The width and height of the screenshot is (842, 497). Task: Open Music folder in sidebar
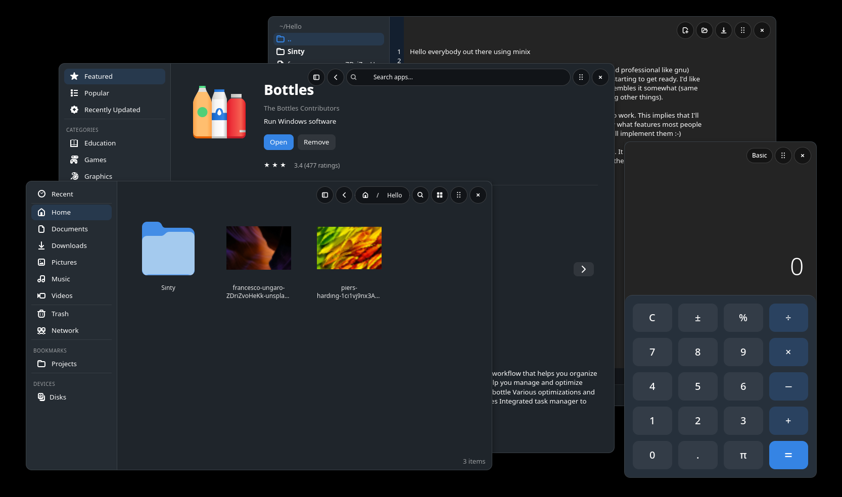coord(71,279)
